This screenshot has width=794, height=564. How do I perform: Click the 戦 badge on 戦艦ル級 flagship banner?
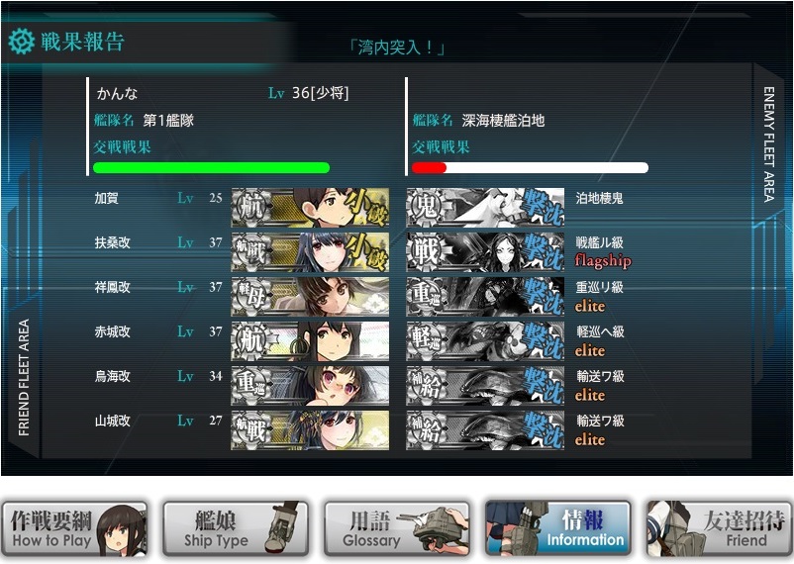point(426,251)
